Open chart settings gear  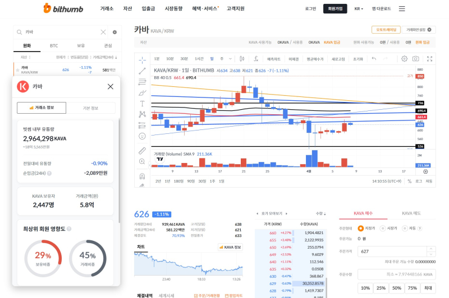point(404,59)
